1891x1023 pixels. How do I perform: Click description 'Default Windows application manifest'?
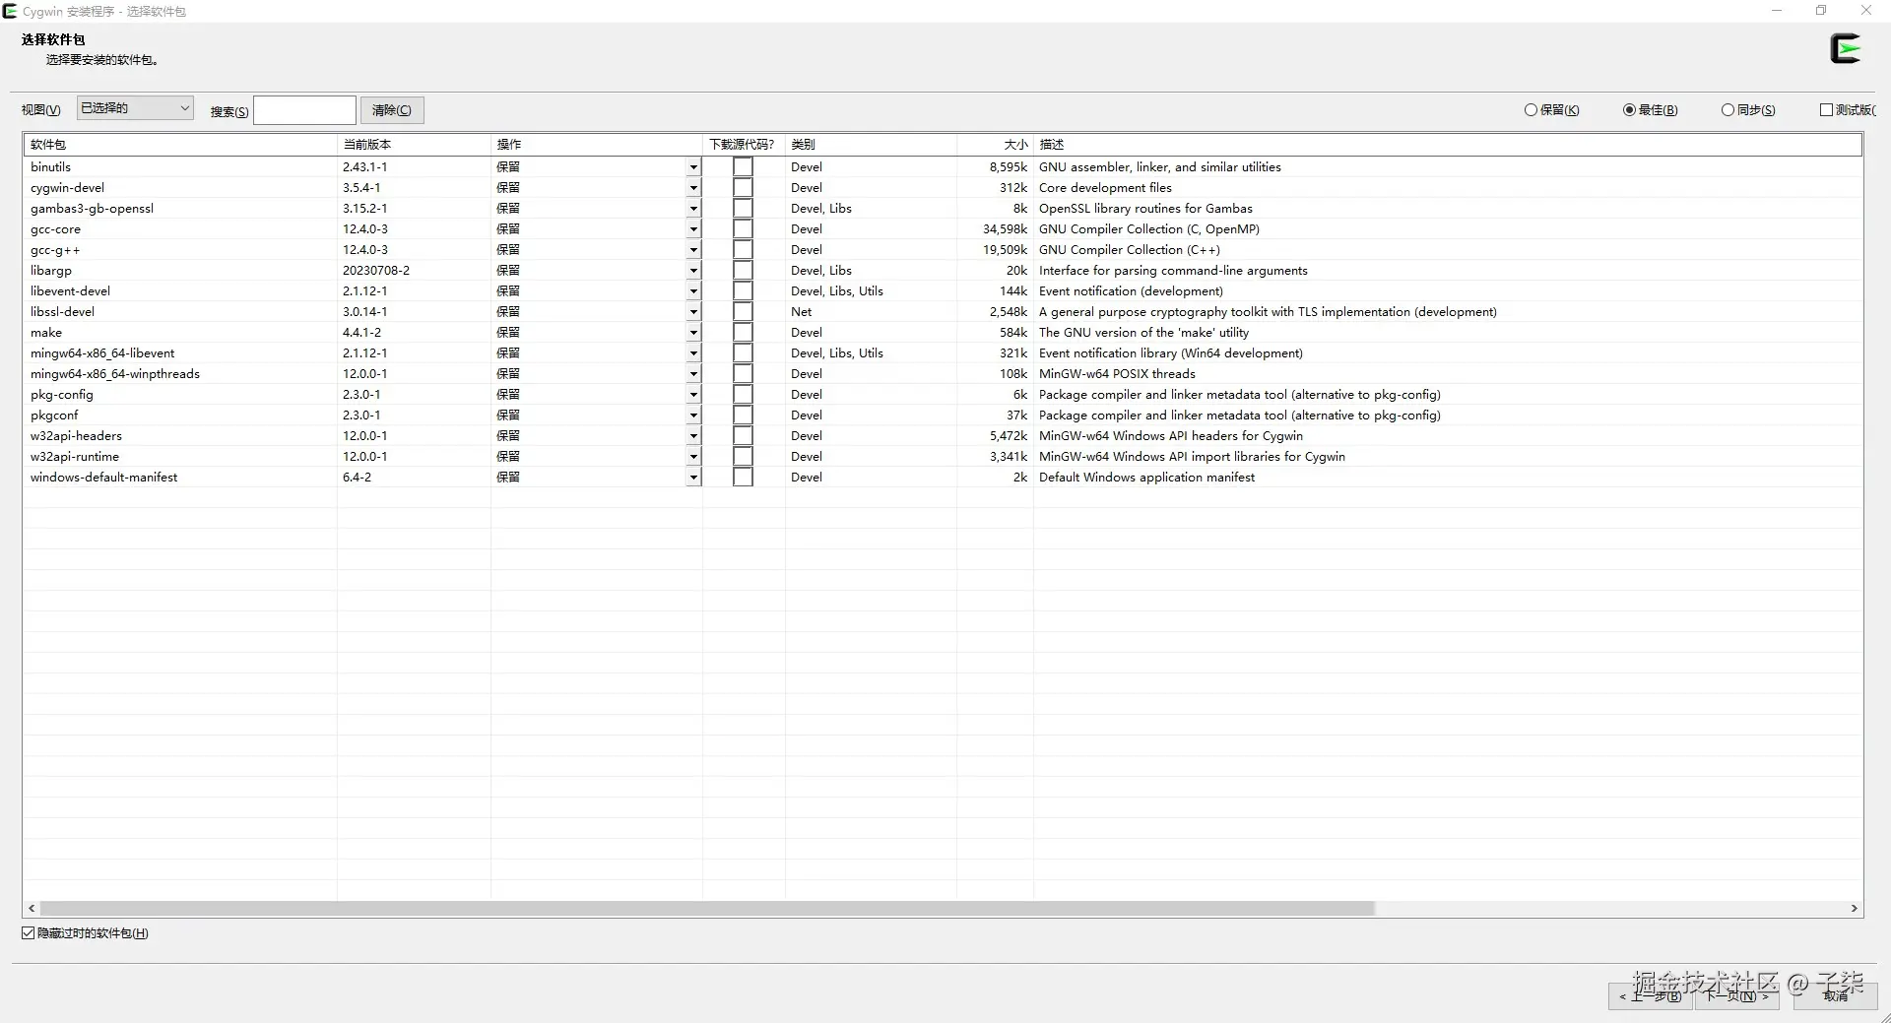(1146, 478)
